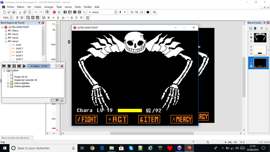Expand the Intro2 frame node

6,38
